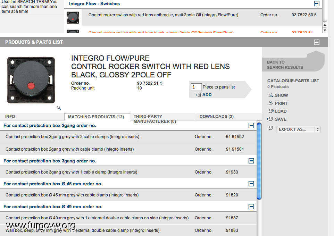Image resolution: width=334 pixels, height=236 pixels.
Task: Click the Integro Flow - Switches heading
Action: tap(94, 3)
